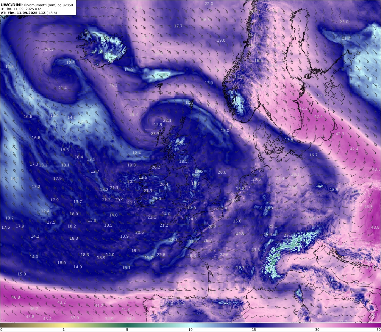The image size is (381, 332).
Task: Click the map value '17.3'
Action: click(x=34, y=164)
